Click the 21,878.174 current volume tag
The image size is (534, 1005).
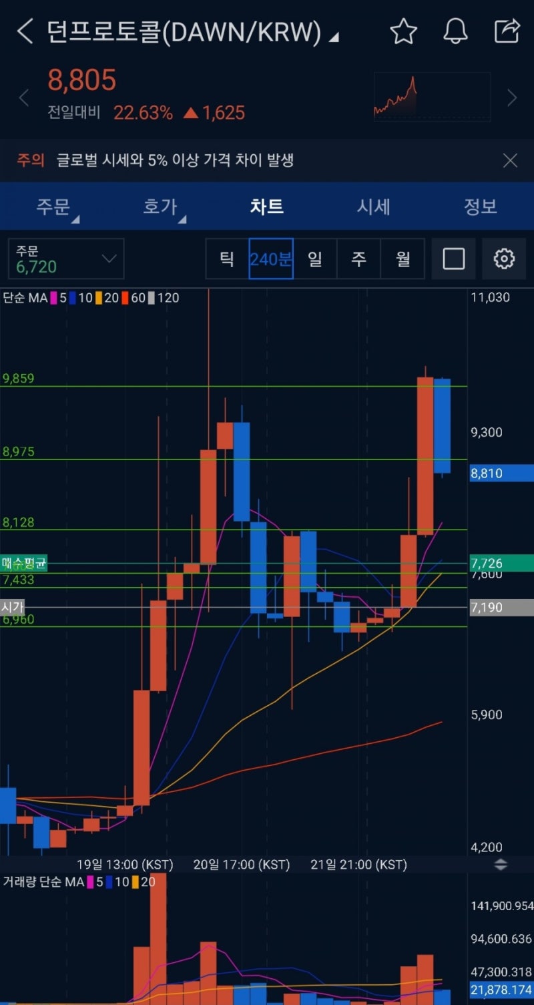pyautogui.click(x=501, y=992)
